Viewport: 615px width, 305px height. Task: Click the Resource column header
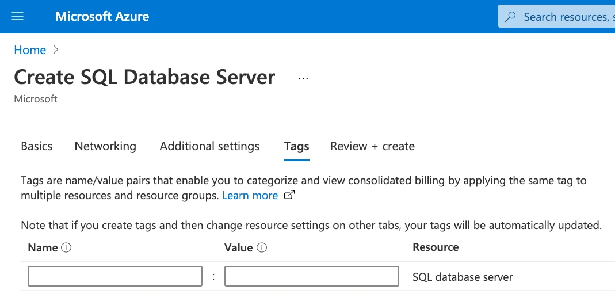(x=436, y=247)
